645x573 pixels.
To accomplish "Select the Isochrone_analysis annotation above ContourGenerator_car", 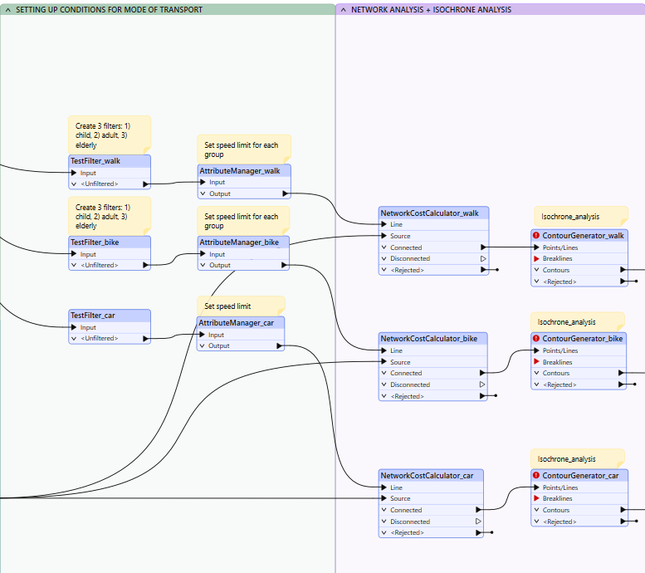I will [x=578, y=459].
